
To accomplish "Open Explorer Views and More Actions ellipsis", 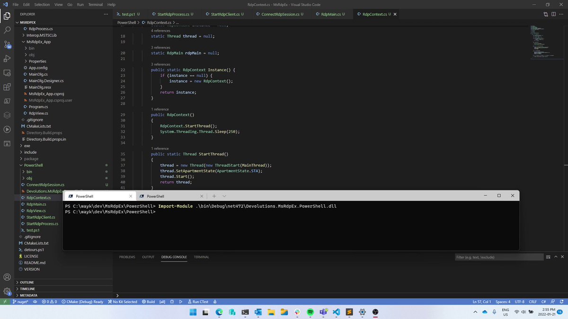I will click(106, 14).
